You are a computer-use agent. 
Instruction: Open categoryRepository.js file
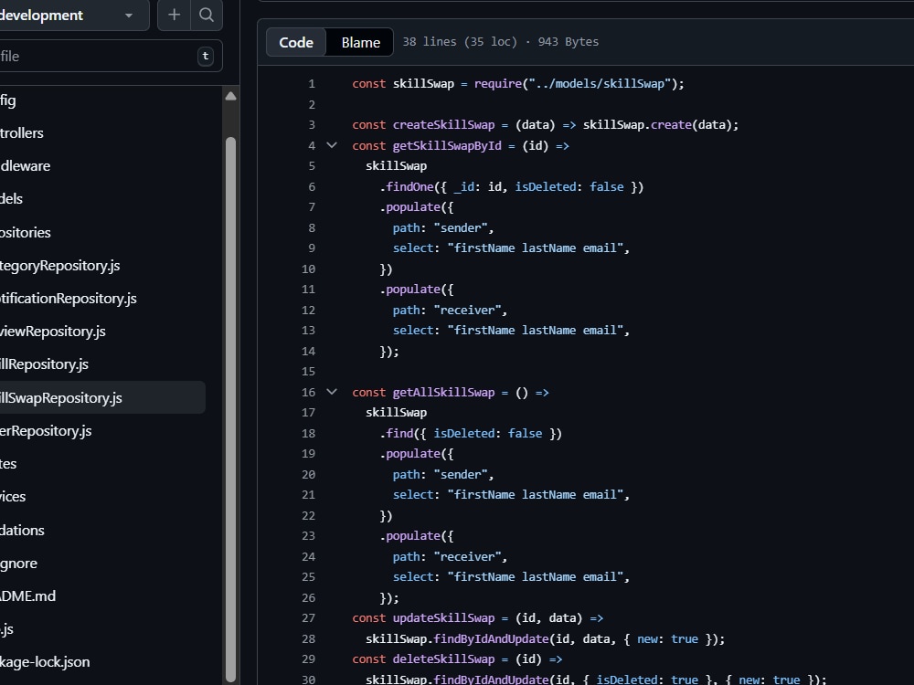click(59, 265)
